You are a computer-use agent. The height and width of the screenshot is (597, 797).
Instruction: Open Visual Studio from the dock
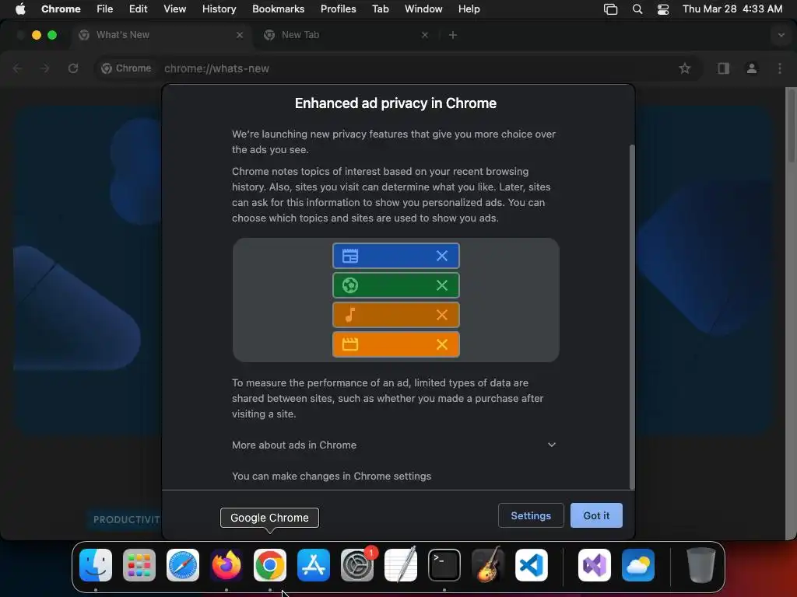[595, 565]
